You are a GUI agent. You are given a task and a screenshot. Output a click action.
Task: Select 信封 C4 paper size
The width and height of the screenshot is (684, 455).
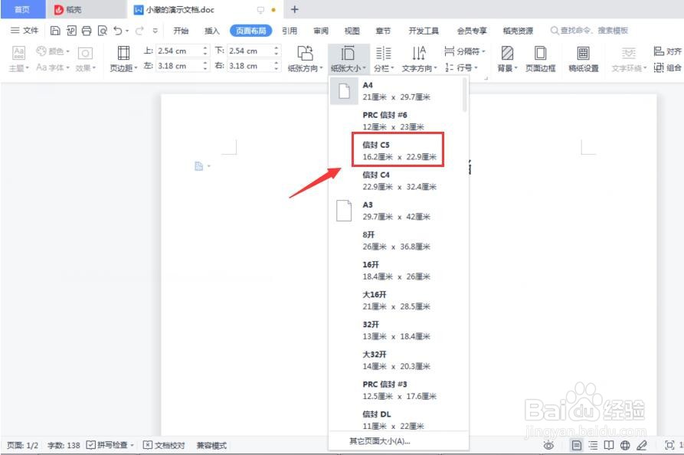coord(396,181)
